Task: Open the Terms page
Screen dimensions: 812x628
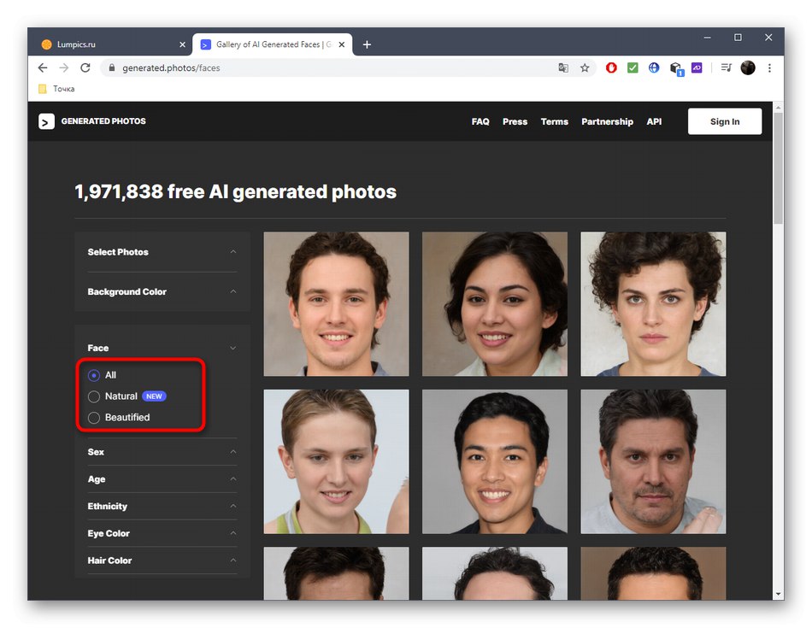Action: coord(555,121)
